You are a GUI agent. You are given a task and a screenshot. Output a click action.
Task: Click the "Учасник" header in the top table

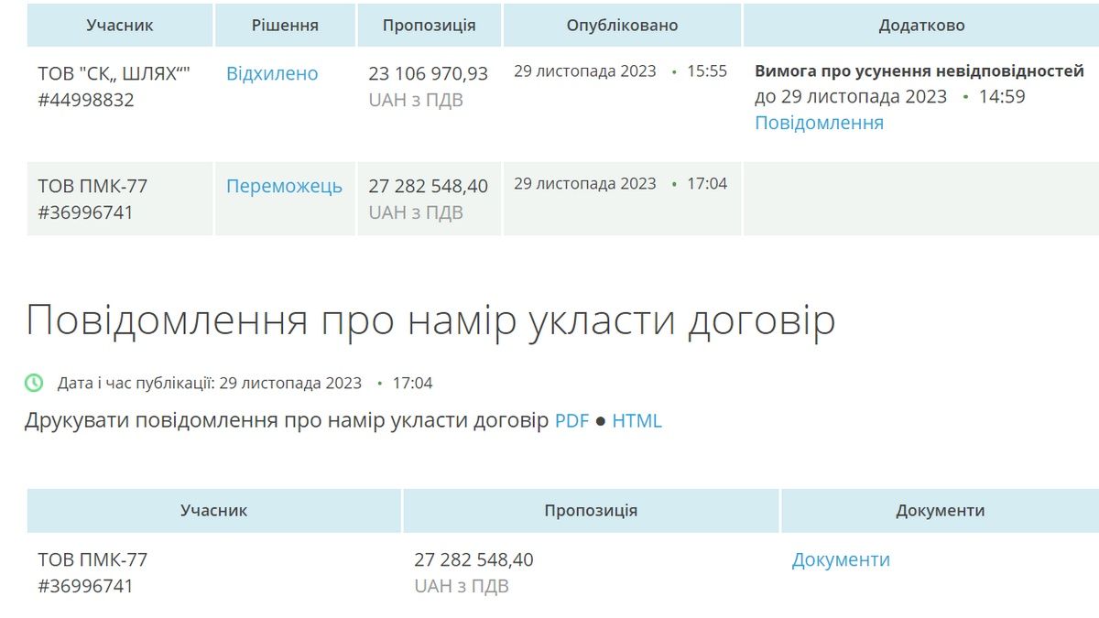120,26
